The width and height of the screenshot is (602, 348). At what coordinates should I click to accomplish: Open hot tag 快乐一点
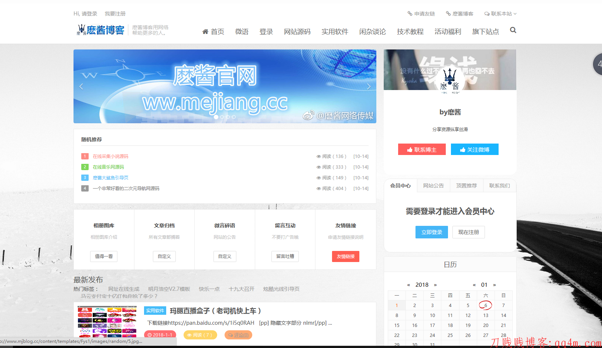click(x=209, y=289)
